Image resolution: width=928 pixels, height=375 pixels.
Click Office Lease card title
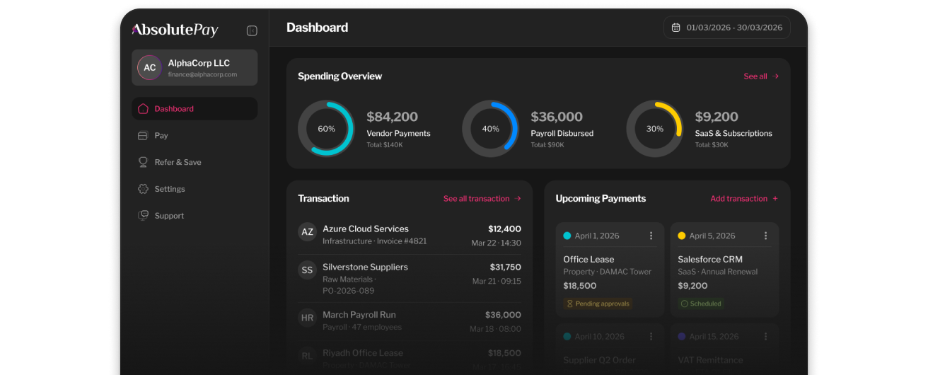click(x=588, y=260)
